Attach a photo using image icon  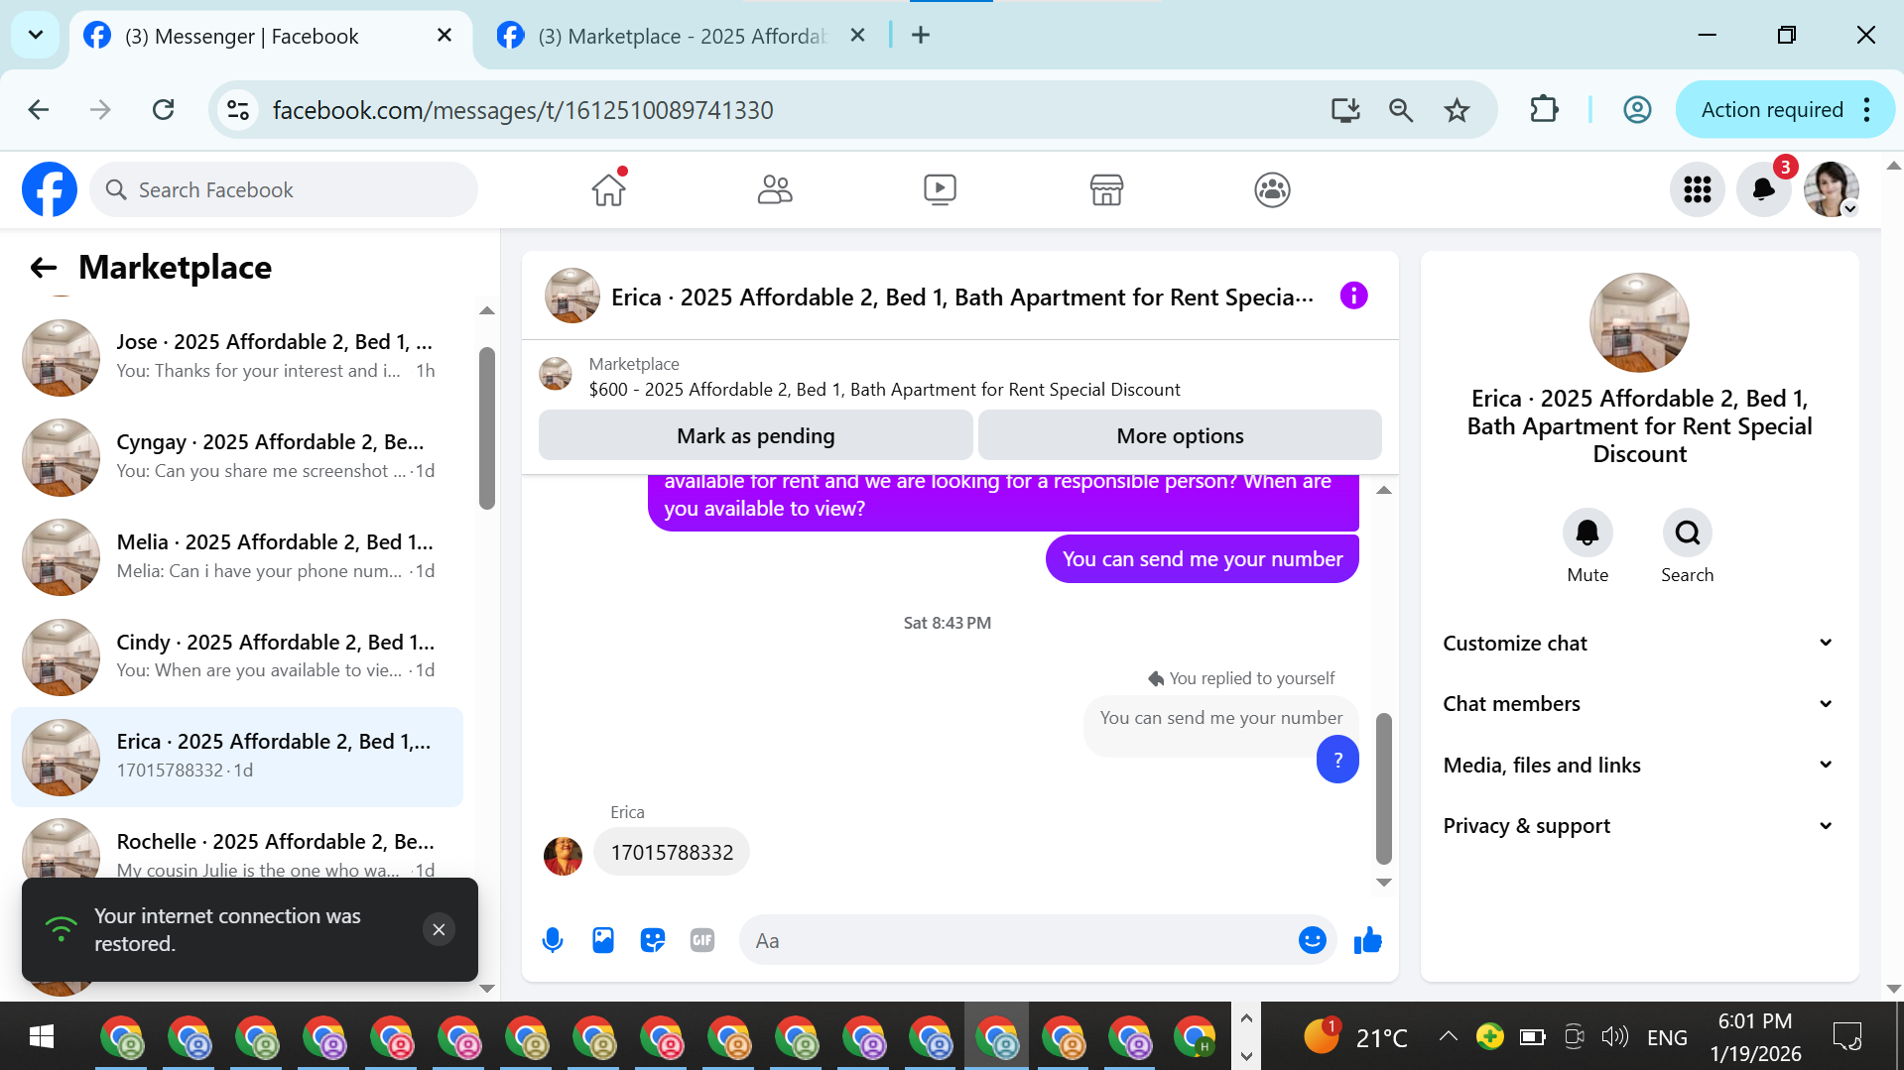coord(603,940)
